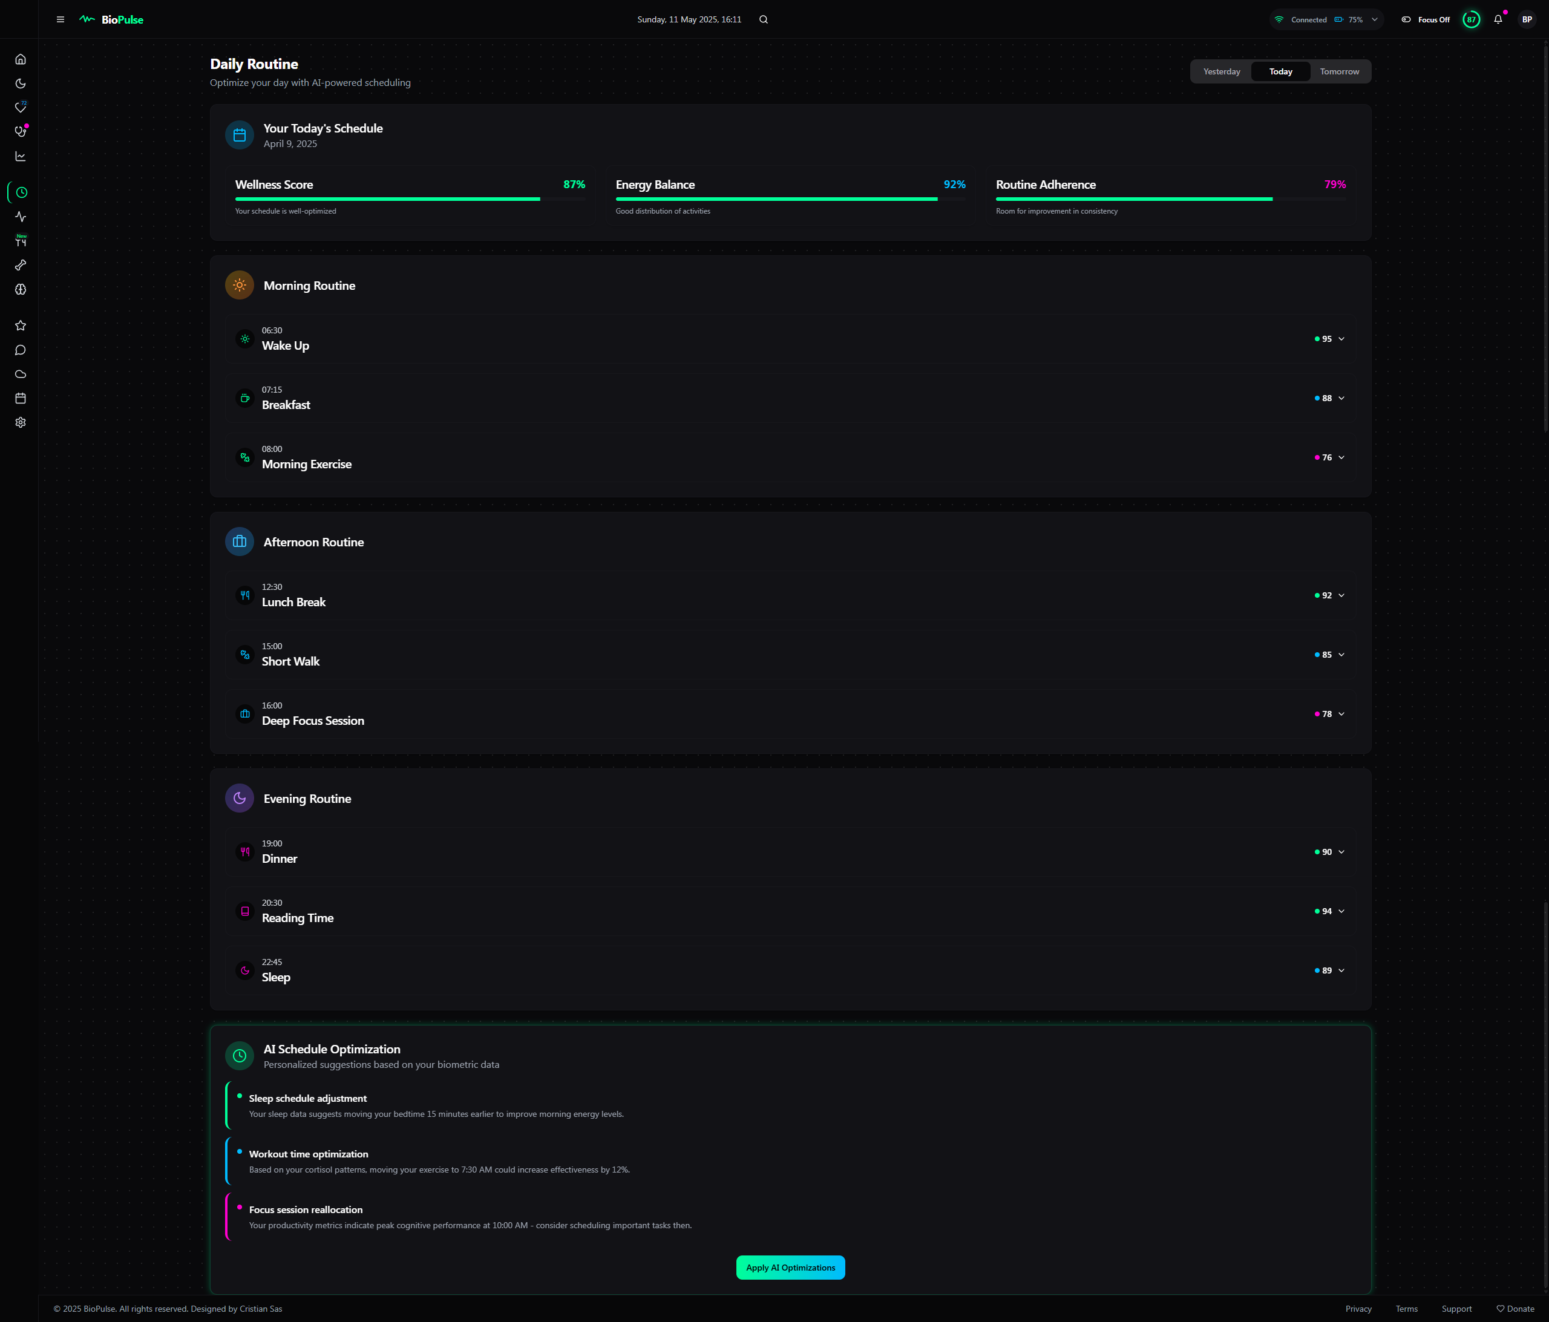Click the BP user avatar
The image size is (1549, 1322).
point(1527,19)
